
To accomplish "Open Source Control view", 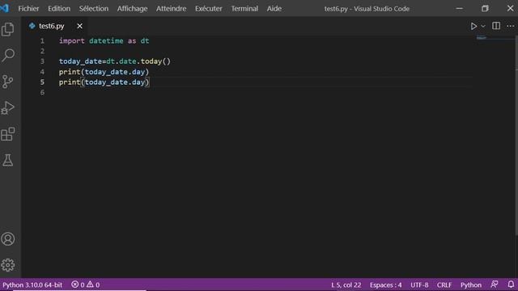I will coord(8,82).
